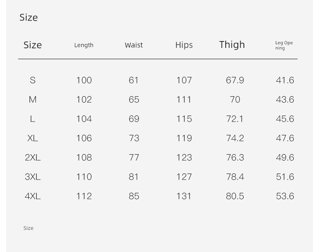Select the Leg Opening column header
Viewport: 319px width, 252px height.
coord(284,45)
